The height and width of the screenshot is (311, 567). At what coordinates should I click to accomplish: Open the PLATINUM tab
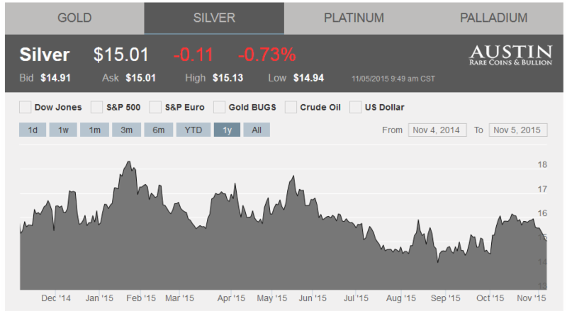(354, 18)
